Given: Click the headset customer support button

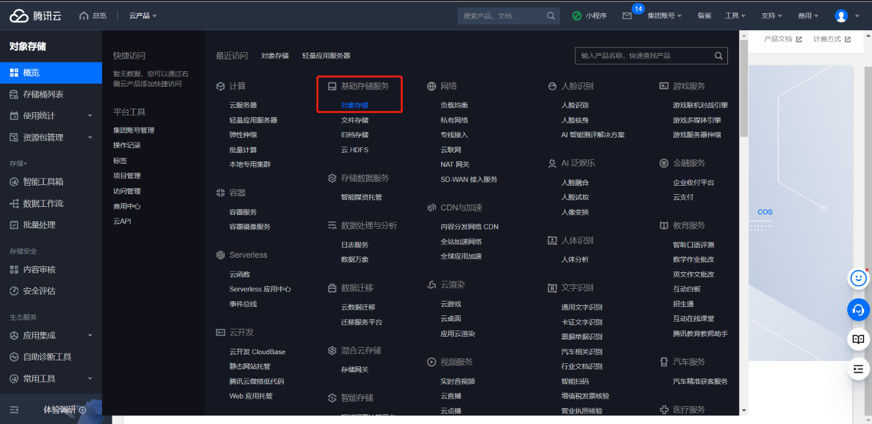Looking at the screenshot, I should click(x=858, y=309).
